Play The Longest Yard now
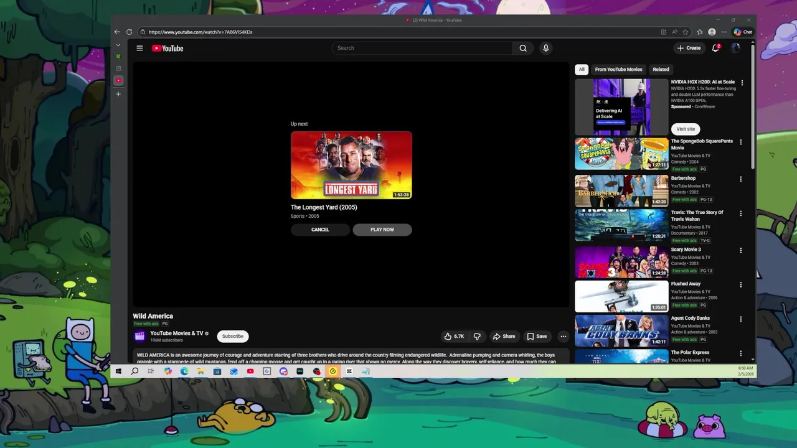Image resolution: width=797 pixels, height=448 pixels. 382,230
